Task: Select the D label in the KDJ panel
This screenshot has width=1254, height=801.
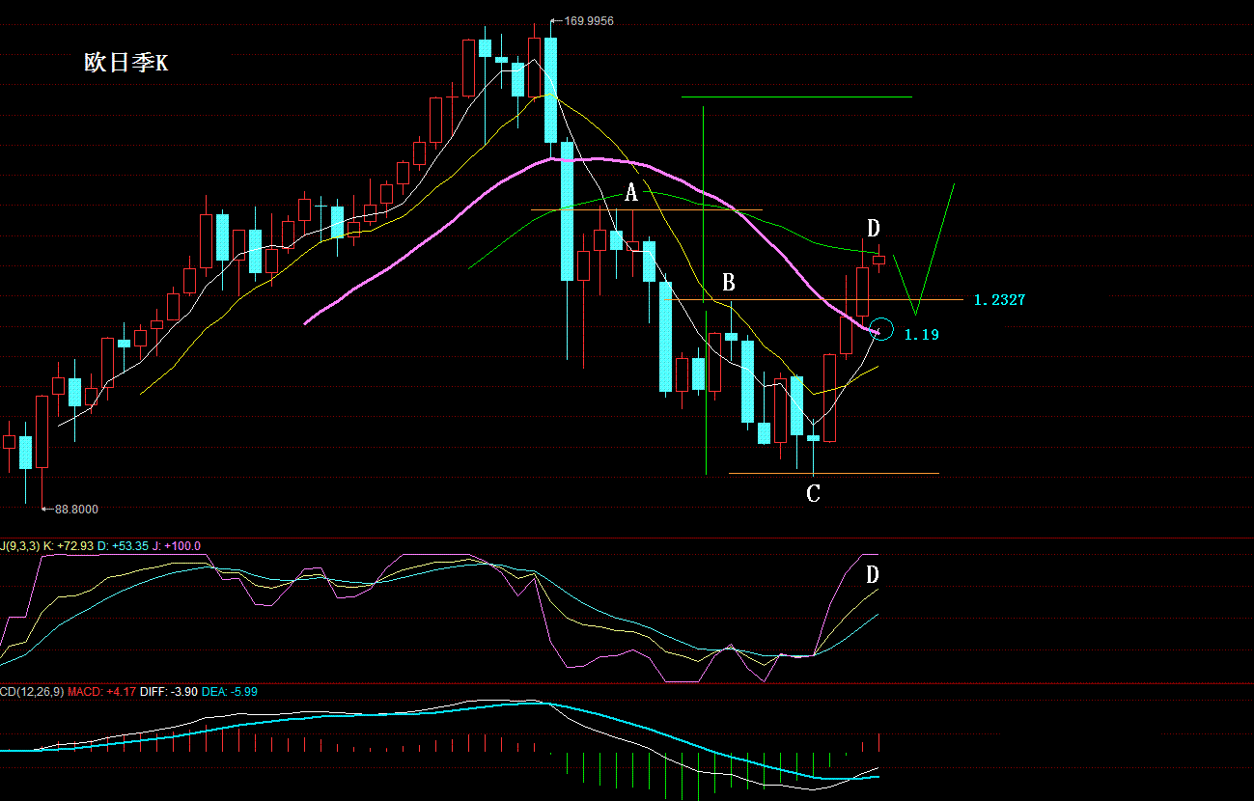Action: [872, 575]
